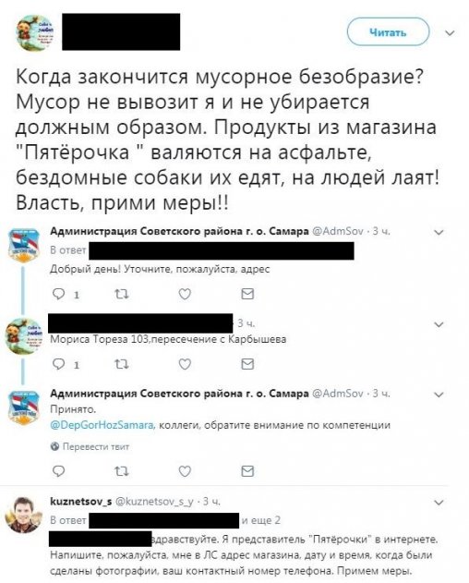Retweet the 'Мориса Тореза 103' tweet

coord(122,364)
